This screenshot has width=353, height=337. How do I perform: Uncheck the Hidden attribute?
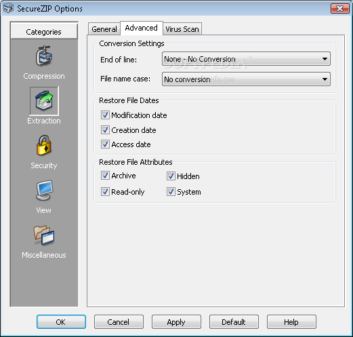pos(171,176)
